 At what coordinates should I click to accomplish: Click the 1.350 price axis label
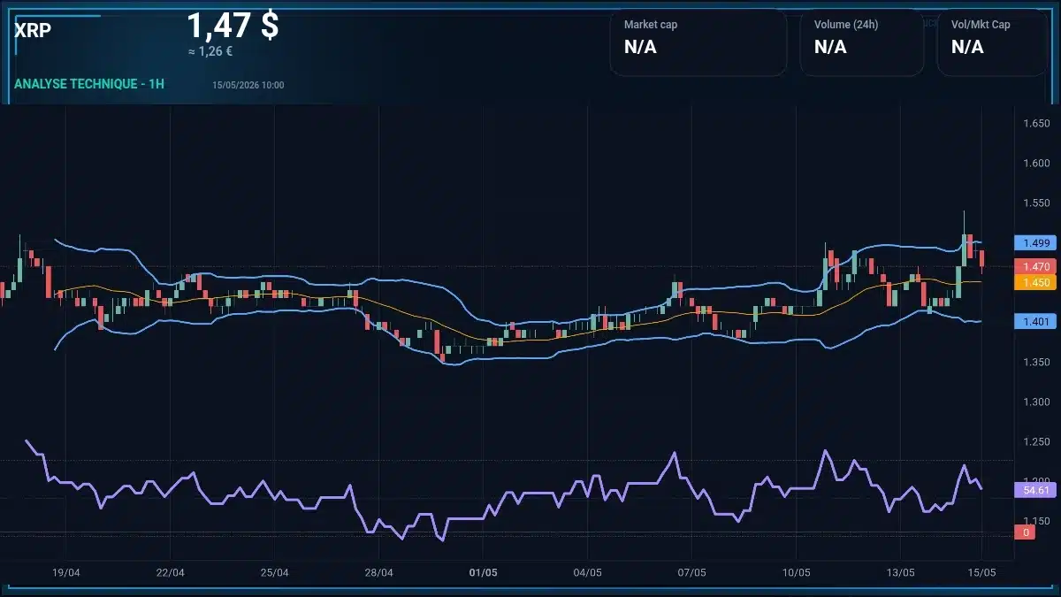pyautogui.click(x=1035, y=362)
